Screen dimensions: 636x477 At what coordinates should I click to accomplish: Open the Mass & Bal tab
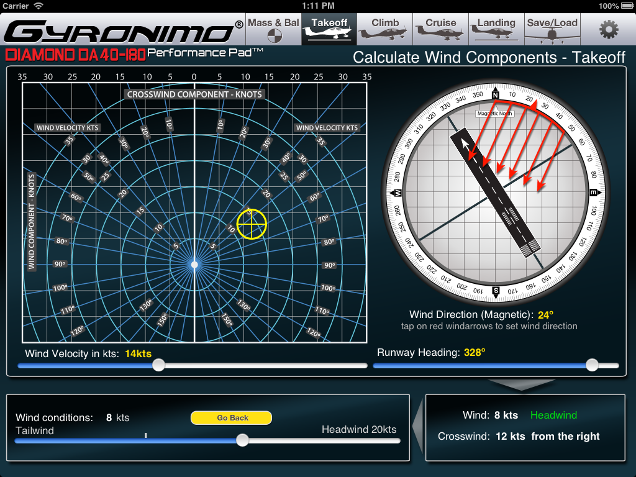pyautogui.click(x=273, y=29)
